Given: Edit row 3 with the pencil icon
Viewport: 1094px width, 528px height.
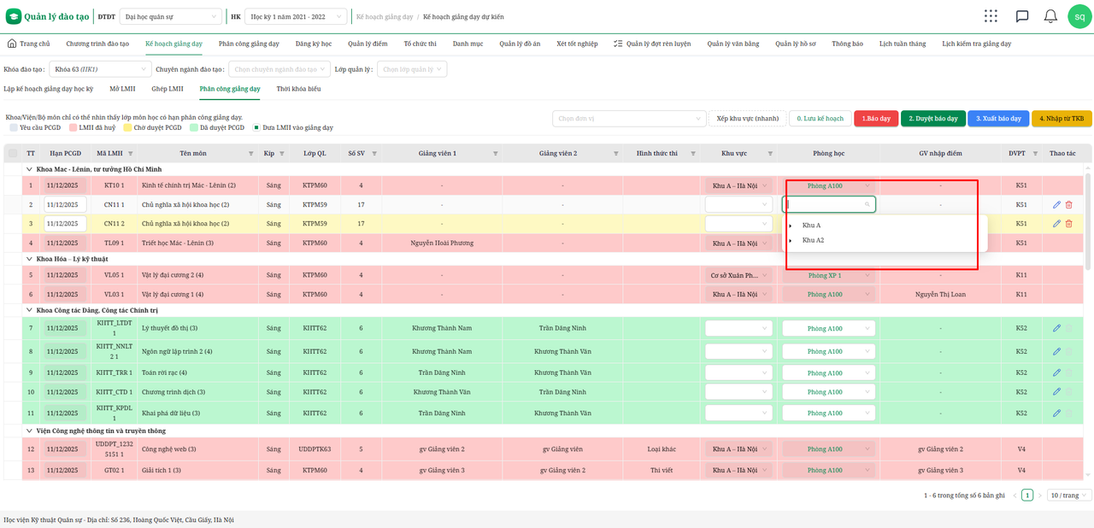Looking at the screenshot, I should [1056, 224].
